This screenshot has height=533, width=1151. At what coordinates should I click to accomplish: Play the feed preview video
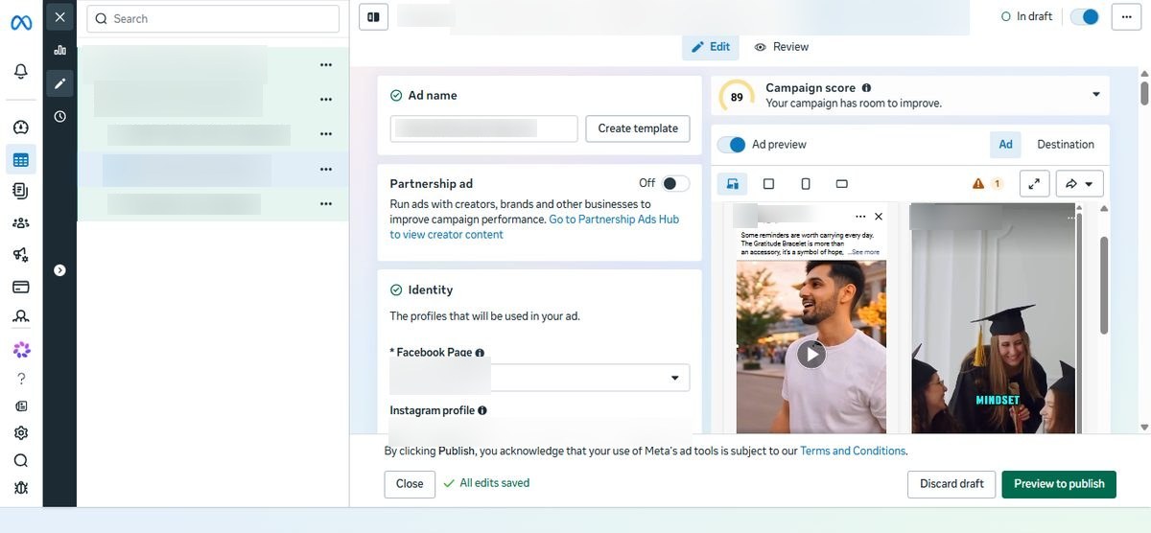[x=811, y=355]
